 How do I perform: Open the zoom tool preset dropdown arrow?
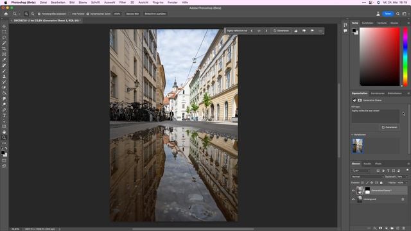pos(19,14)
